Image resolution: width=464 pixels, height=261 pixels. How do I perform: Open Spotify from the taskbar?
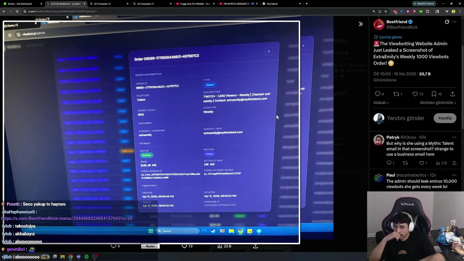coord(87,257)
